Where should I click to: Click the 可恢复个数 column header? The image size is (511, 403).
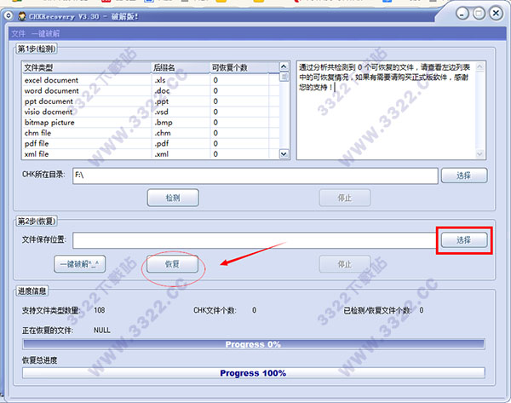coord(239,67)
